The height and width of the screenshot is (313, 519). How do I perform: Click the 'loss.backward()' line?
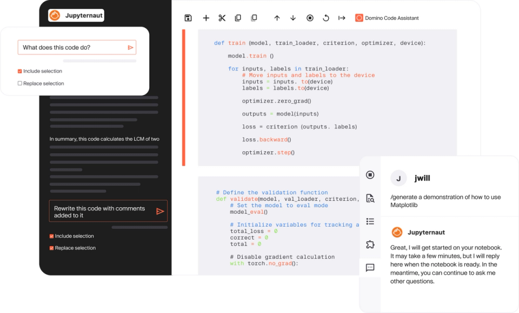click(267, 139)
